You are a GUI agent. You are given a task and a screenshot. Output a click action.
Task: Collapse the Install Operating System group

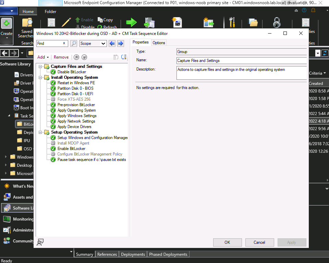[x=40, y=77]
